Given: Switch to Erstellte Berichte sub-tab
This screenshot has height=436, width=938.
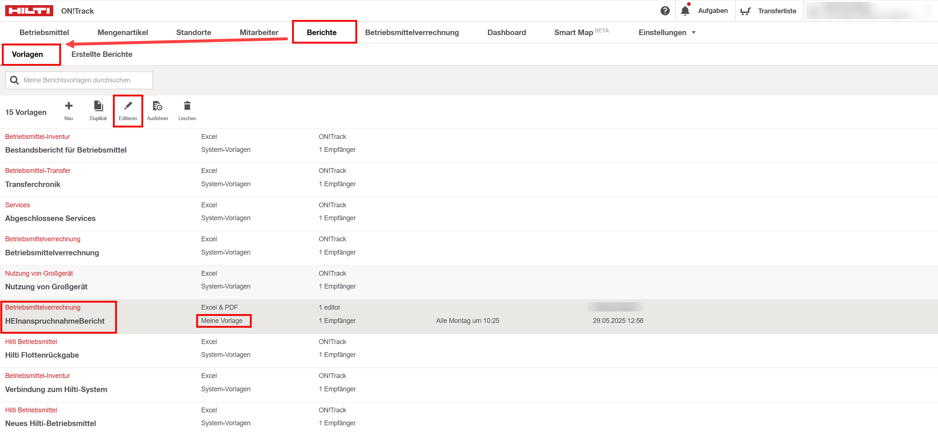Looking at the screenshot, I should 102,54.
